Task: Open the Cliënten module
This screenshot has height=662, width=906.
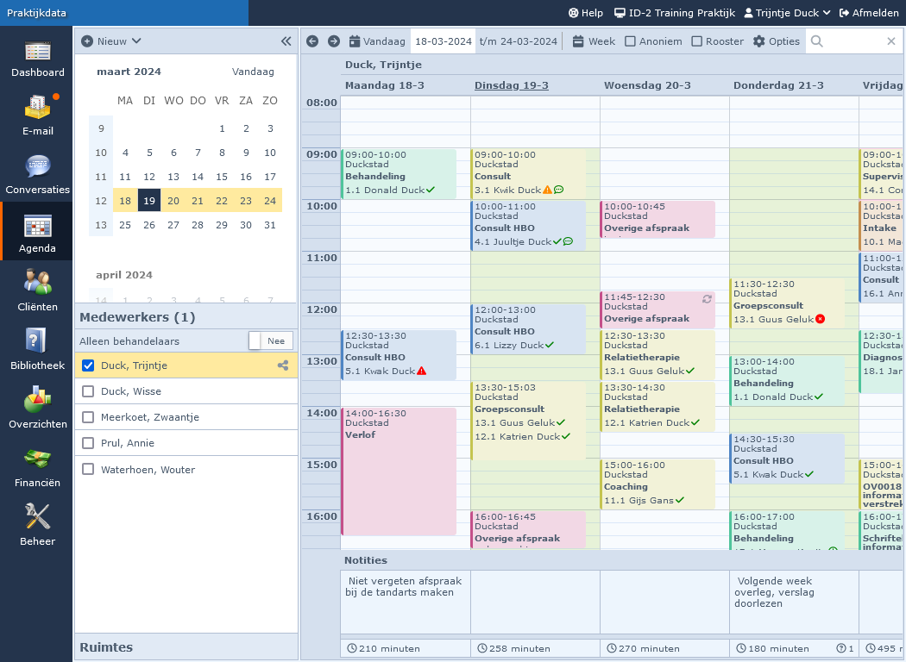Action: 37,291
